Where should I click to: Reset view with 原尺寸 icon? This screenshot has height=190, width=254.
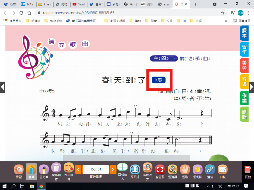[x=135, y=170]
